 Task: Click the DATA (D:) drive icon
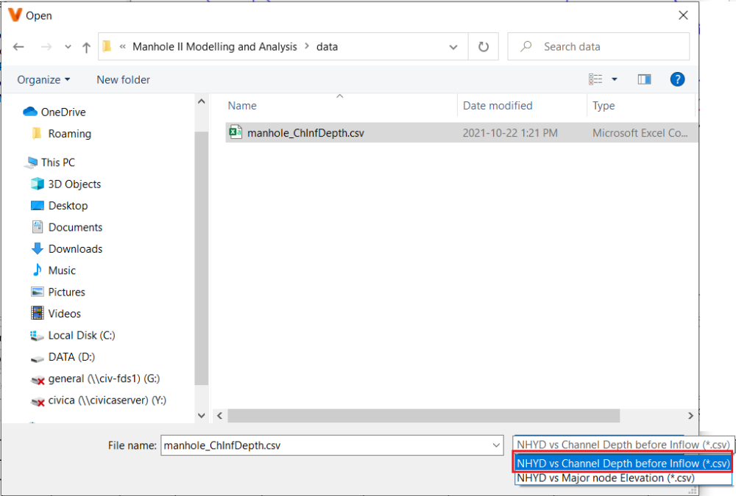[37, 358]
